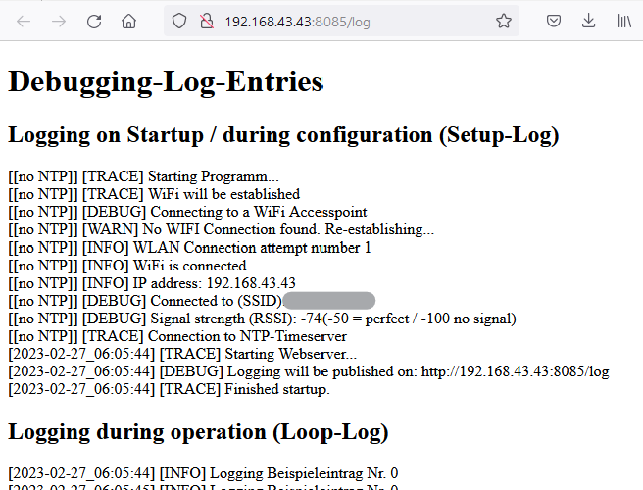
Task: Click the Debugging-Log-Entries heading
Action: [166, 82]
